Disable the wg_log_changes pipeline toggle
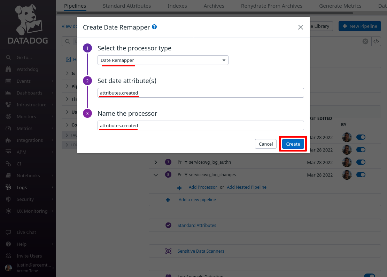This screenshot has width=387, height=277. [x=361, y=174]
